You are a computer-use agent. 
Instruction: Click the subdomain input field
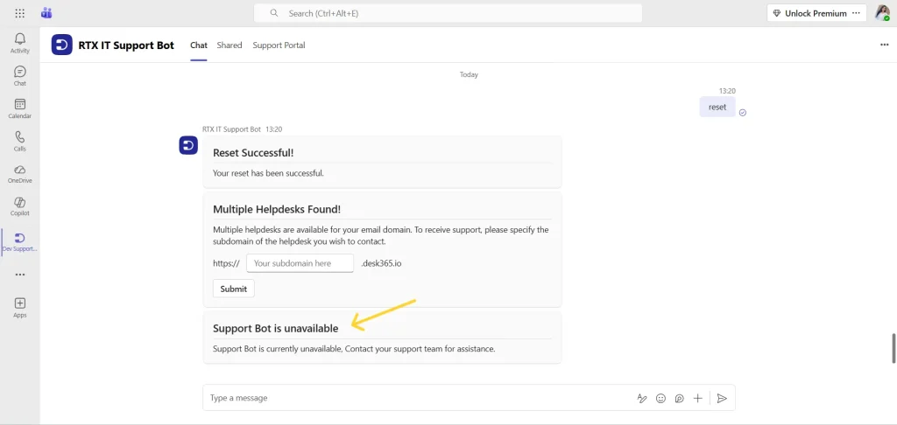pos(300,263)
